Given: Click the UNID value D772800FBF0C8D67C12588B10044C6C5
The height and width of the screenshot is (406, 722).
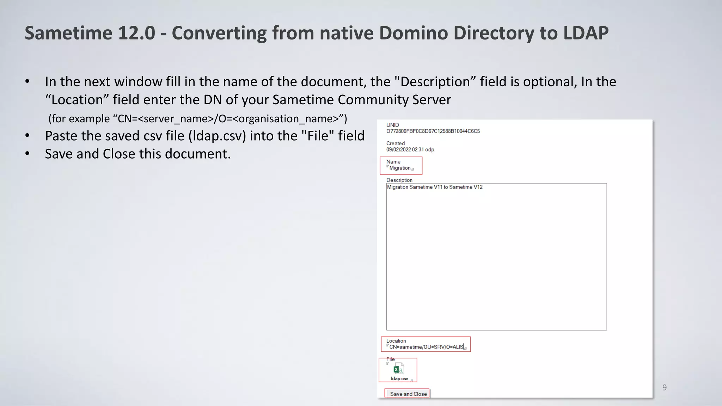Looking at the screenshot, I should click(433, 131).
